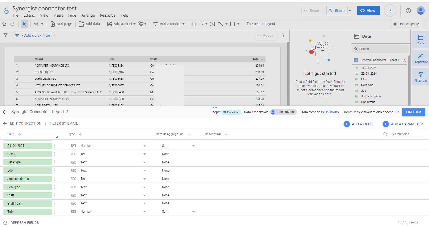The image size is (429, 227).
Task: Click the Search fields input
Action: click(404, 134)
